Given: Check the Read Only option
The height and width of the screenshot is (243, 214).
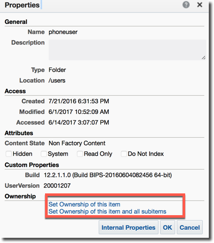Looking at the screenshot, I should 80,154.
